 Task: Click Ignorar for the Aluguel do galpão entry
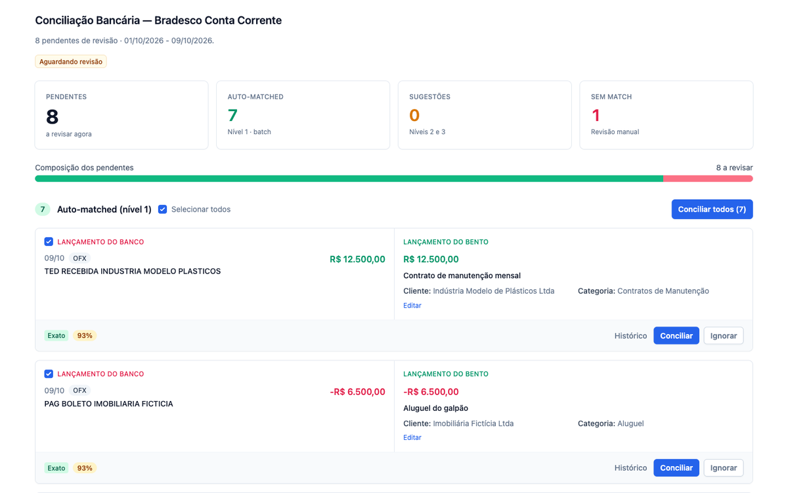(x=724, y=468)
